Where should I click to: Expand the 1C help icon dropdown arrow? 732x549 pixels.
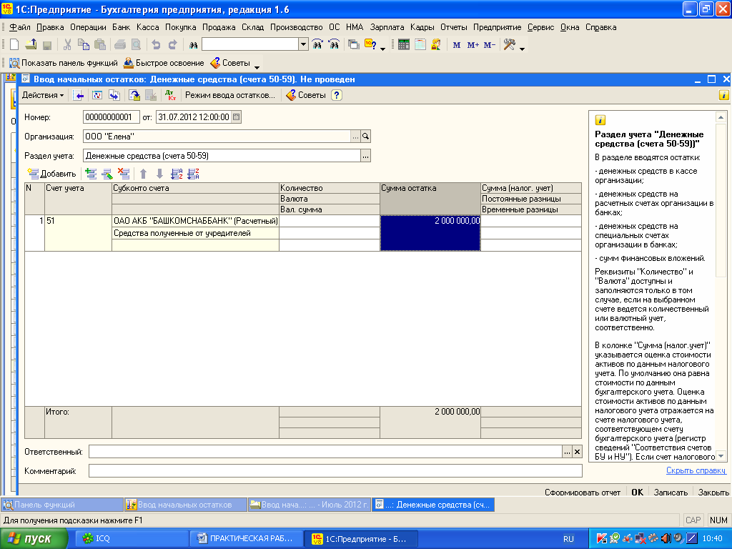pyautogui.click(x=383, y=49)
